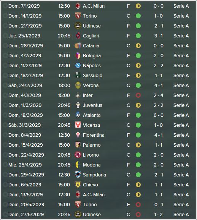The height and width of the screenshot is (220, 197).
Task: Open the Palermo team link
Action: (x=92, y=145)
